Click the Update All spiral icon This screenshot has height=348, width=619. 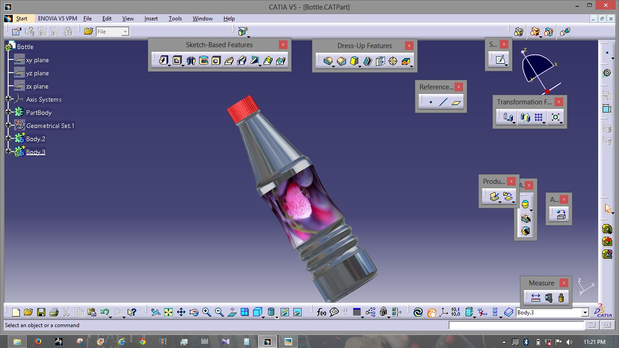[x=418, y=312]
